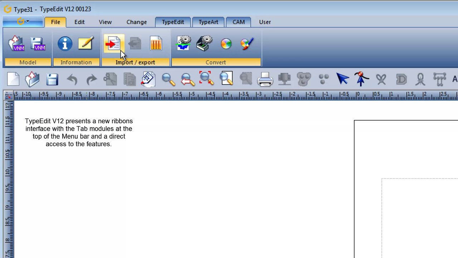This screenshot has height=258, width=458.
Task: Create a new blank document
Action: tap(13, 79)
